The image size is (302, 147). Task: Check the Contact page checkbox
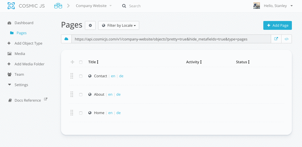tap(81, 76)
